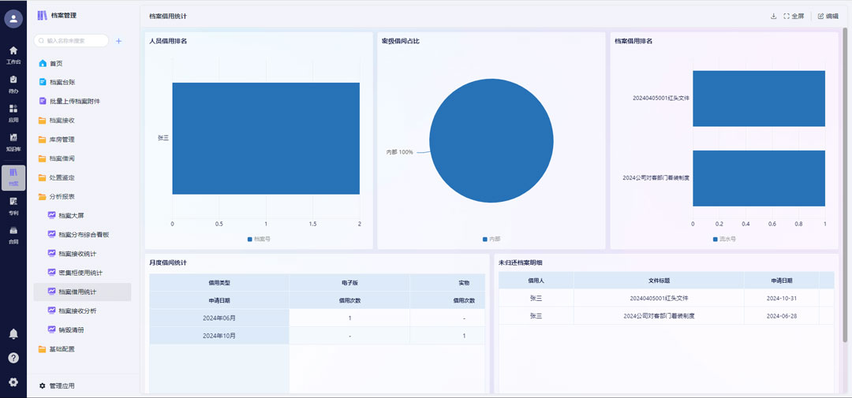Open the 知识库 knowledge base icon
This screenshot has height=398, width=852.
(13, 142)
